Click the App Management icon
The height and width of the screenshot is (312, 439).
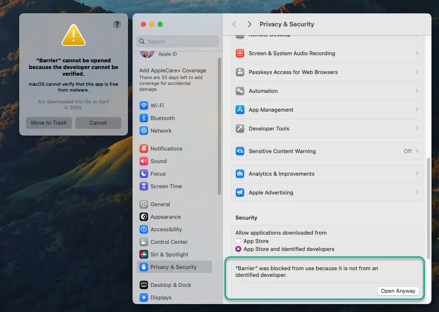(240, 110)
